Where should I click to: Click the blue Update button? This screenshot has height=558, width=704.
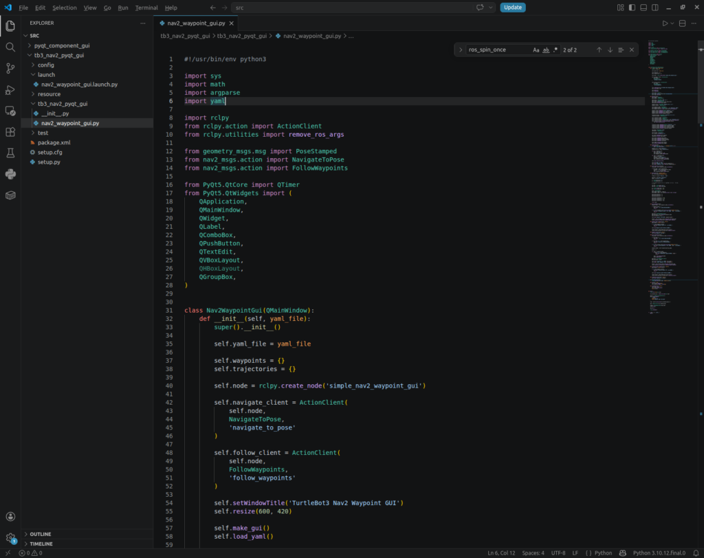[513, 8]
